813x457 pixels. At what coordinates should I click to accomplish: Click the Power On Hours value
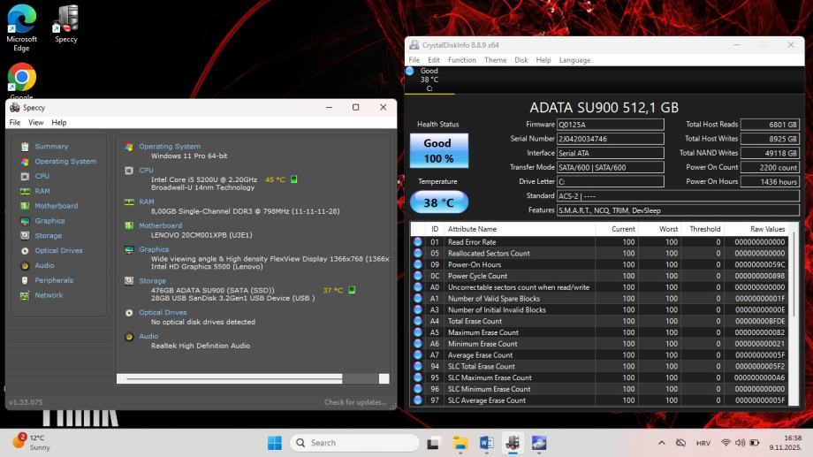click(770, 182)
